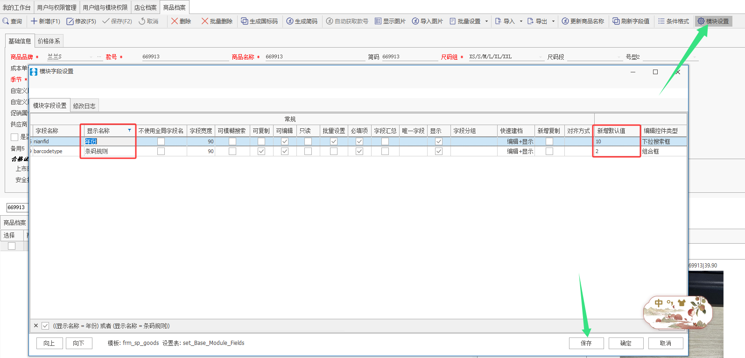Toggle 可复制 checkbox in barcodetype row

(x=261, y=151)
